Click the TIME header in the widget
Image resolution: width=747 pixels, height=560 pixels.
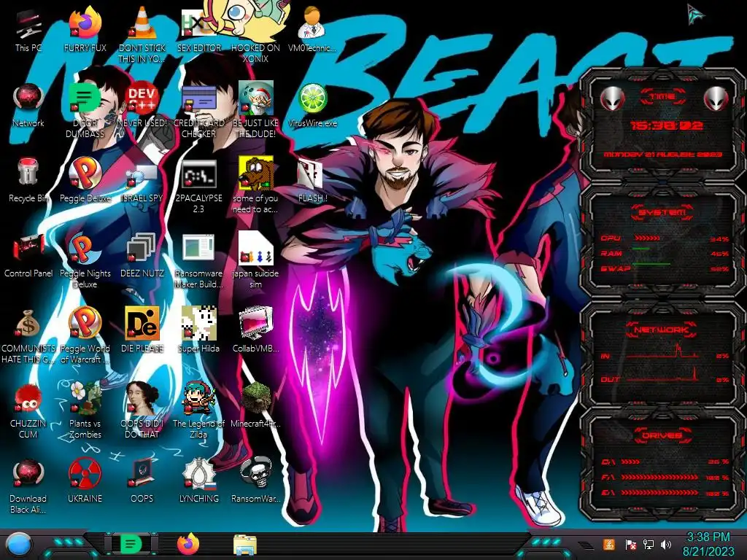point(662,97)
